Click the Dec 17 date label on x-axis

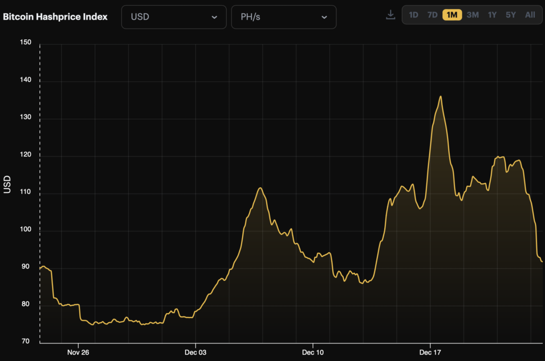[430, 352]
